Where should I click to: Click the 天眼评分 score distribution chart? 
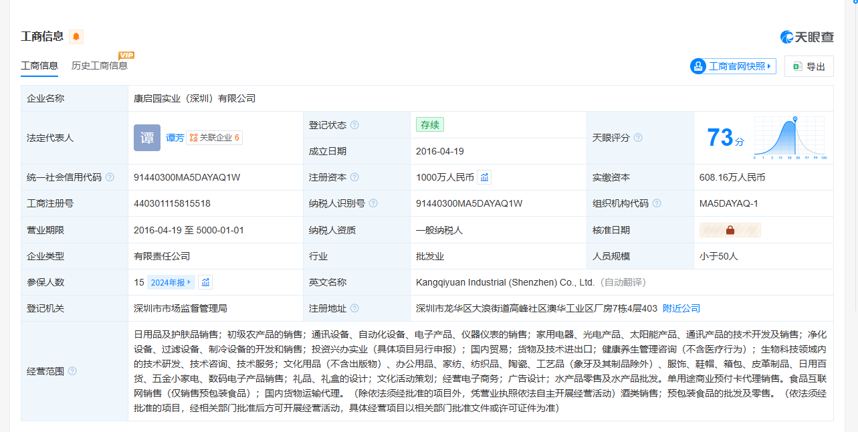(x=790, y=138)
